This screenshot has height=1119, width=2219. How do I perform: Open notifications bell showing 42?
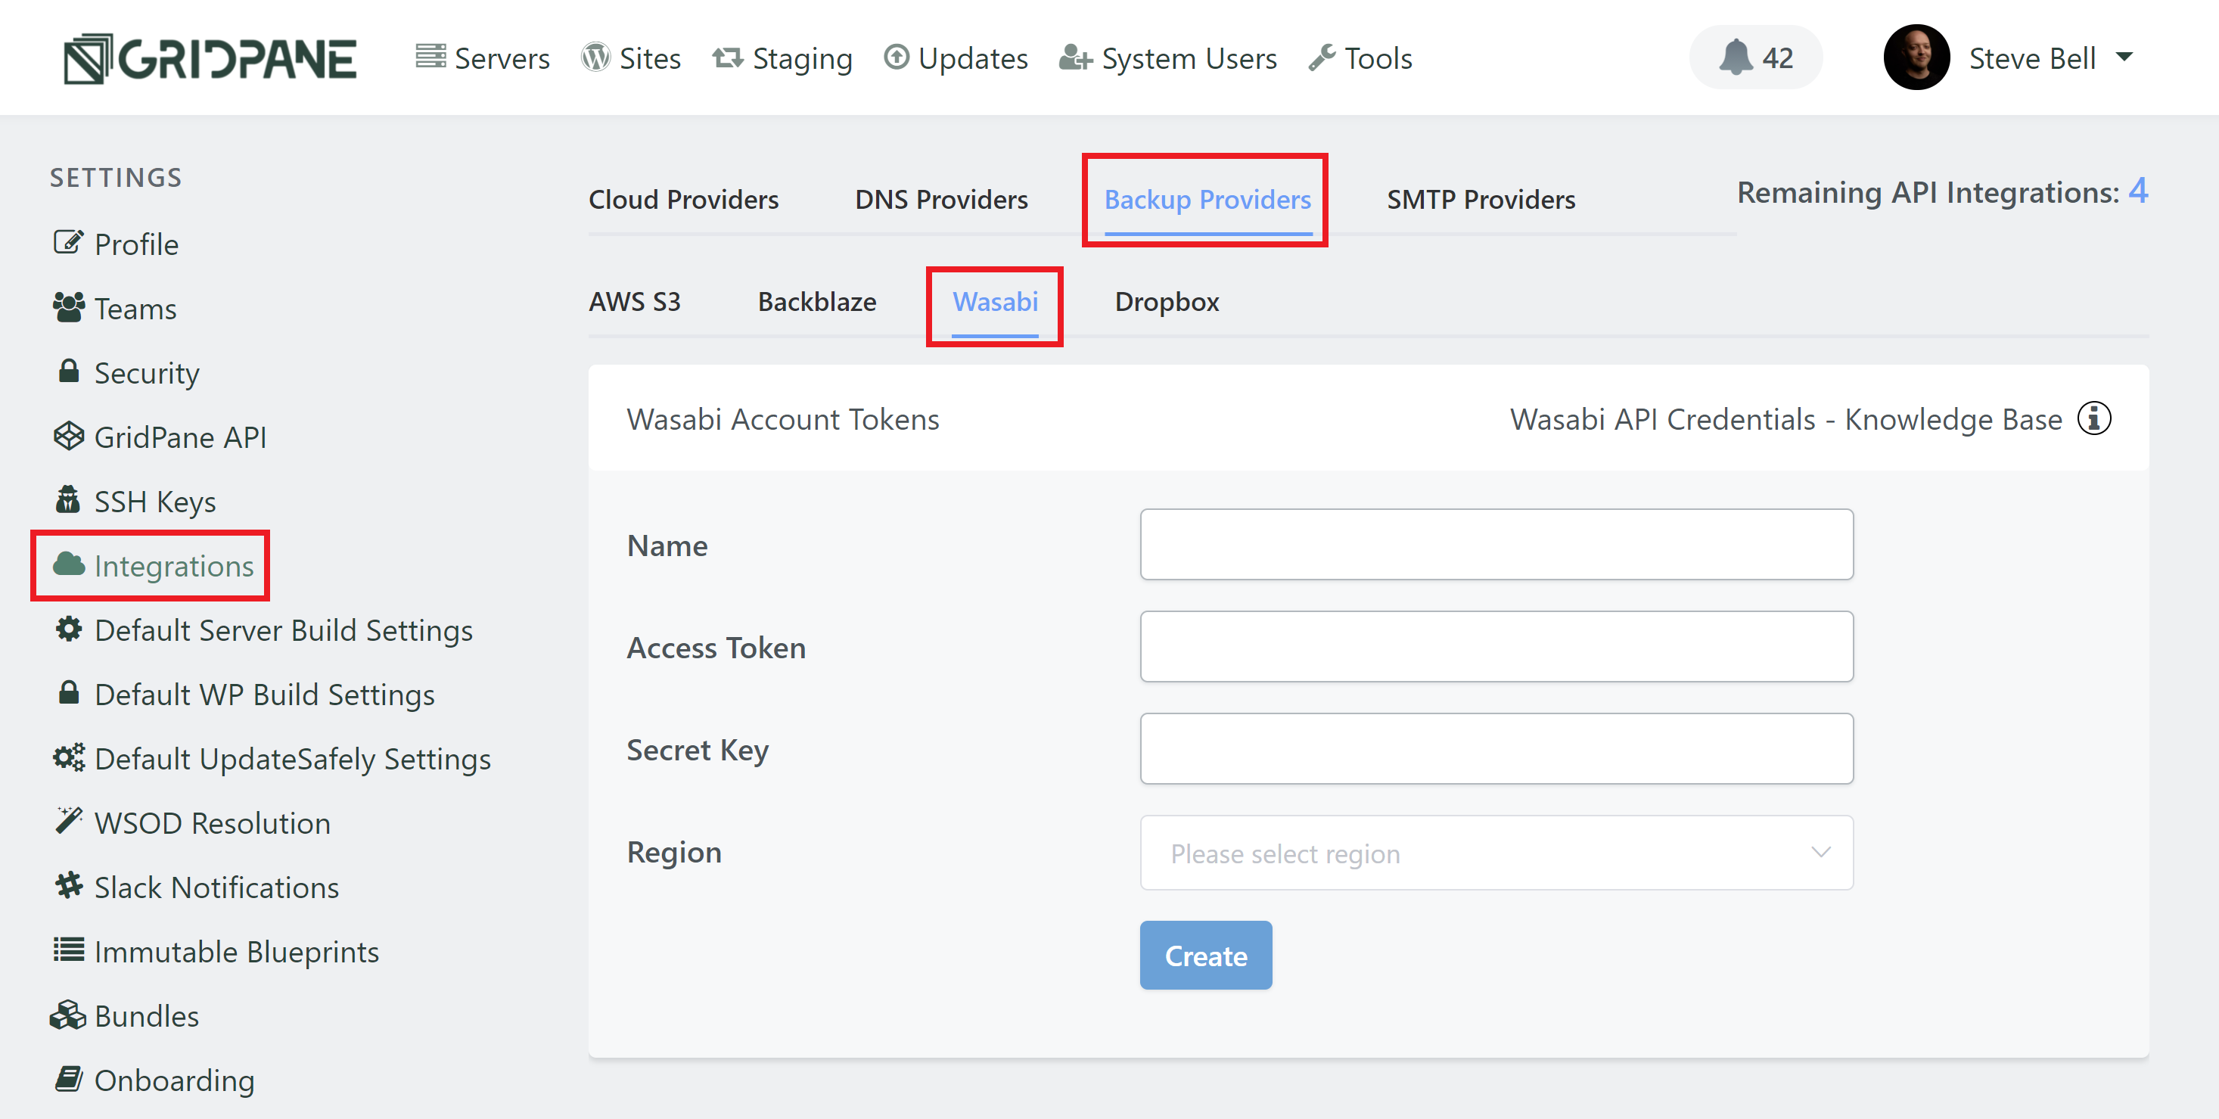(1754, 58)
